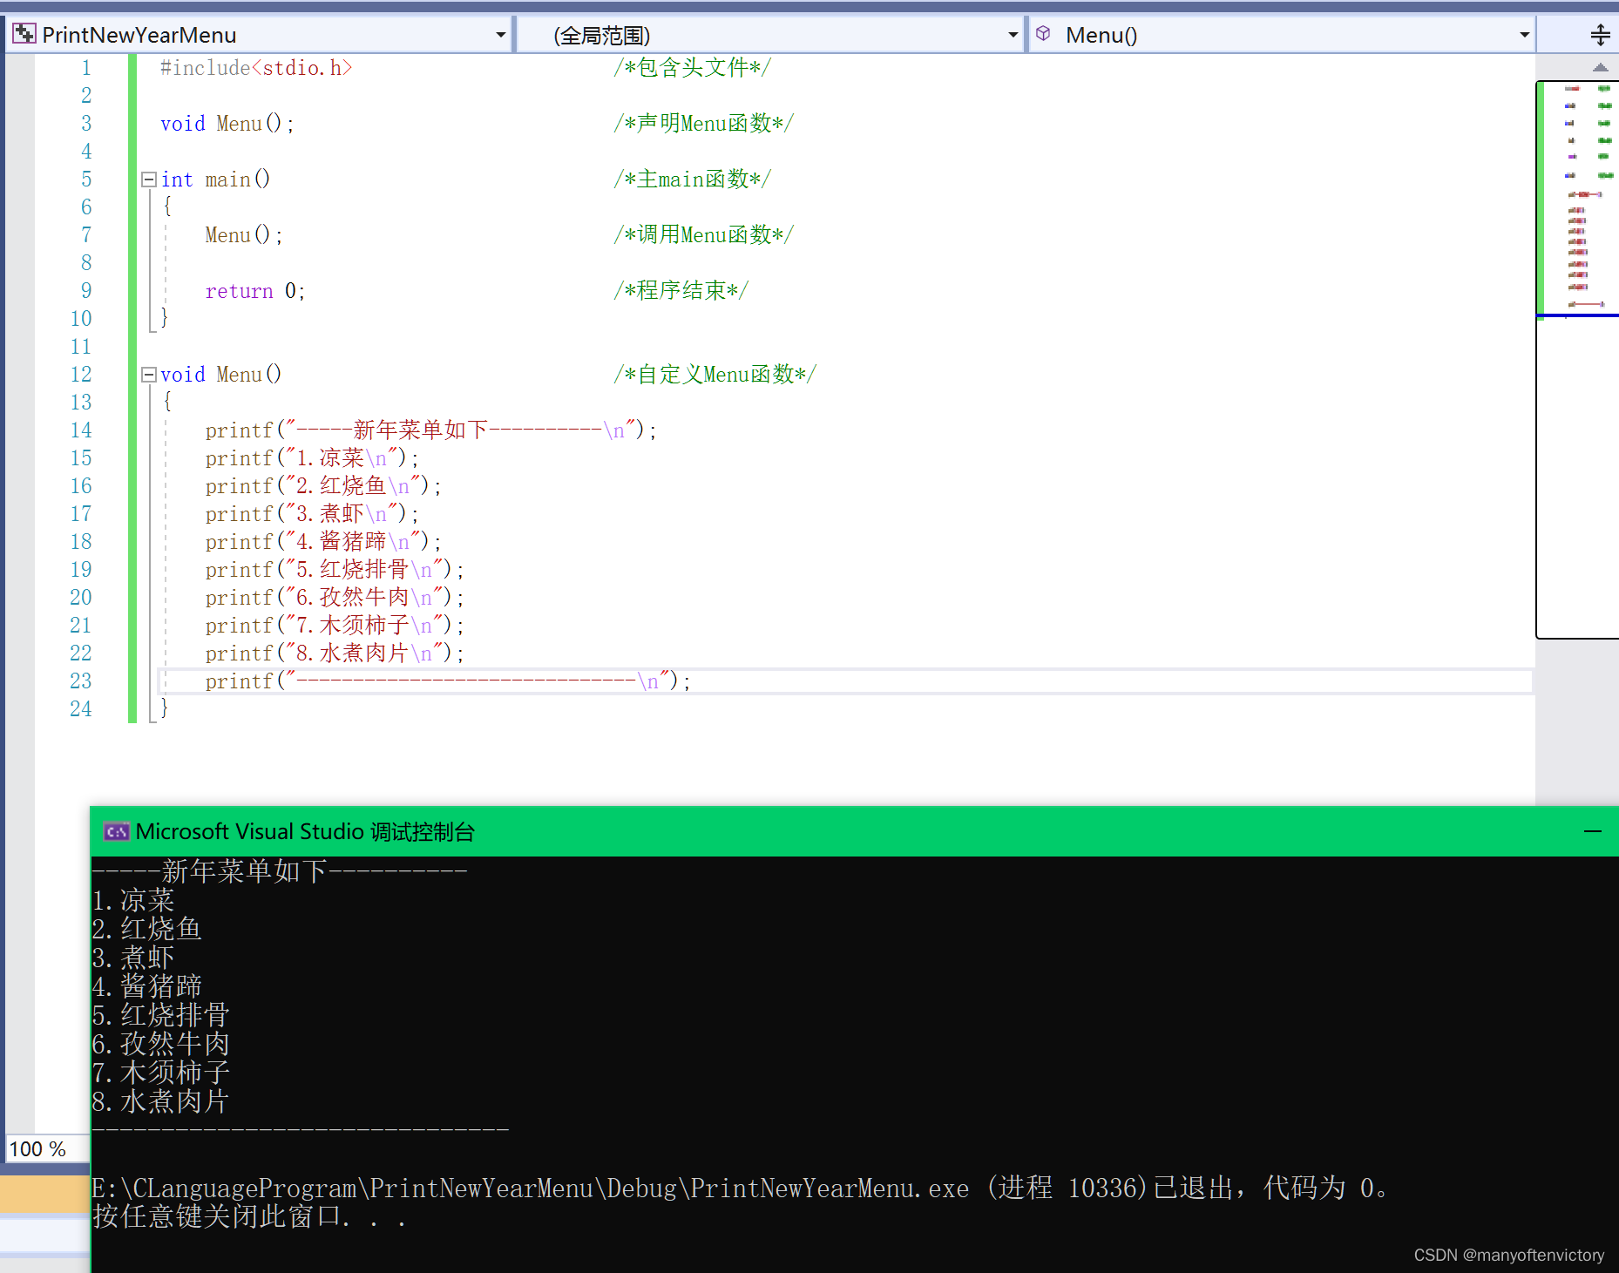Click the console text 按任意键关闭此窗口
Image resolution: width=1619 pixels, height=1273 pixels.
(216, 1215)
